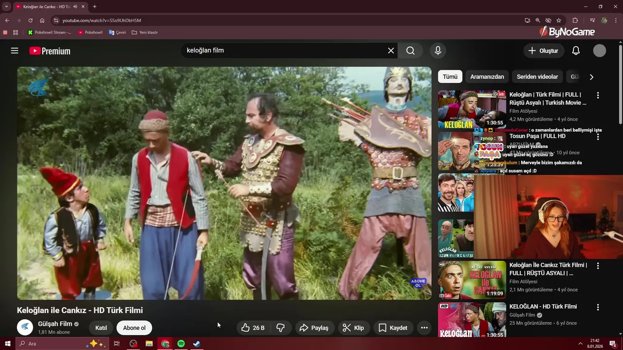
Task: Open File Explorer from taskbar
Action: point(149,344)
